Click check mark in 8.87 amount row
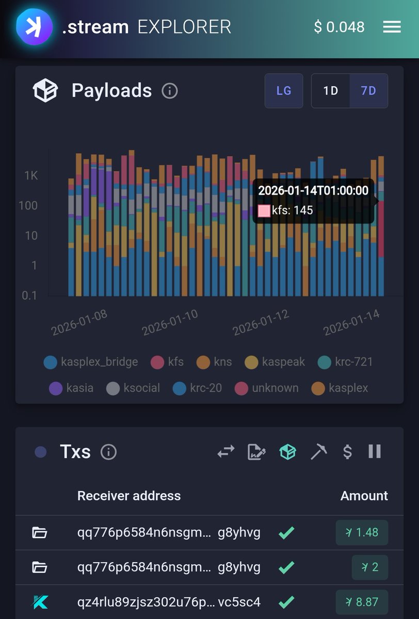This screenshot has width=419, height=619. pos(286,602)
